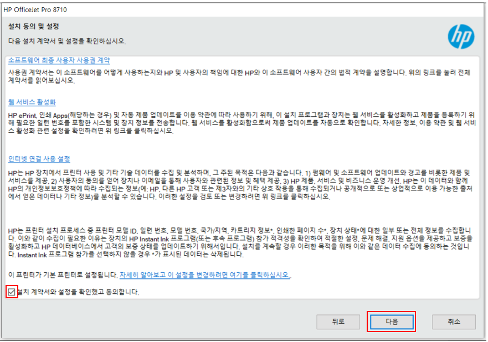Click the 설치 계약서와 설정을 확인했고 동의합니다 label
The image size is (488, 342).
(x=78, y=292)
